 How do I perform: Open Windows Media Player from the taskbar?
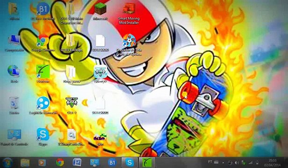click(x=42, y=162)
